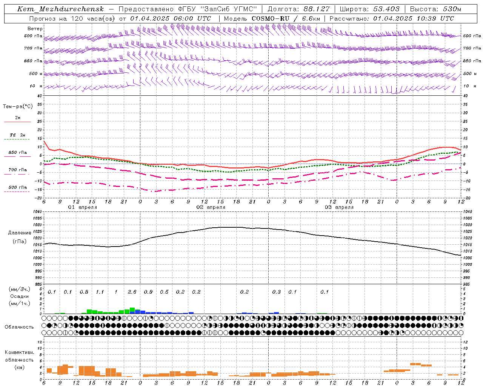
Task: Click the 'Ветер' wind panel label
Action: 35,29
